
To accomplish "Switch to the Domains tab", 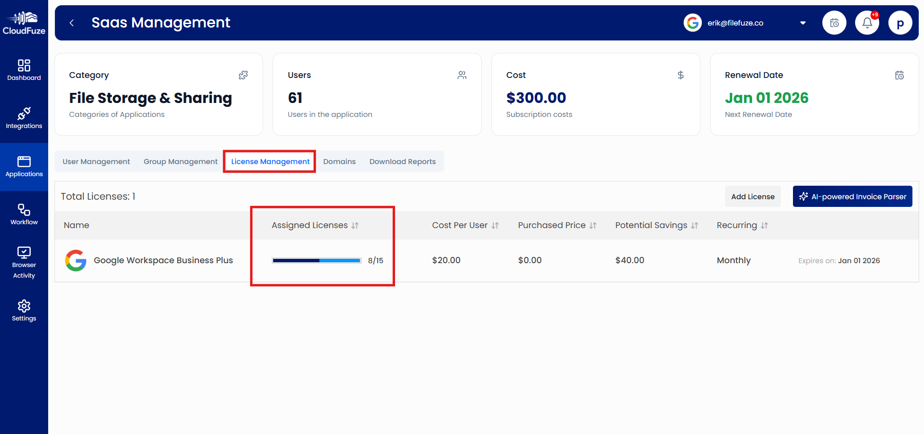I will [x=339, y=161].
